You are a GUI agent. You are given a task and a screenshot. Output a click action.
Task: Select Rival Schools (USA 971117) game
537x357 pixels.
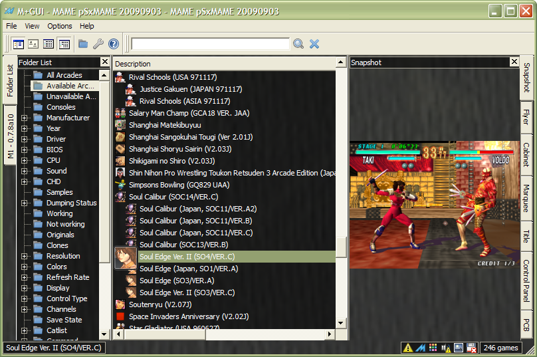(173, 77)
